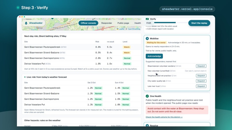Click the Watch badge for Peuterspeelkreek GNT03
This screenshot has height=130, width=232.
click(x=127, y=47)
